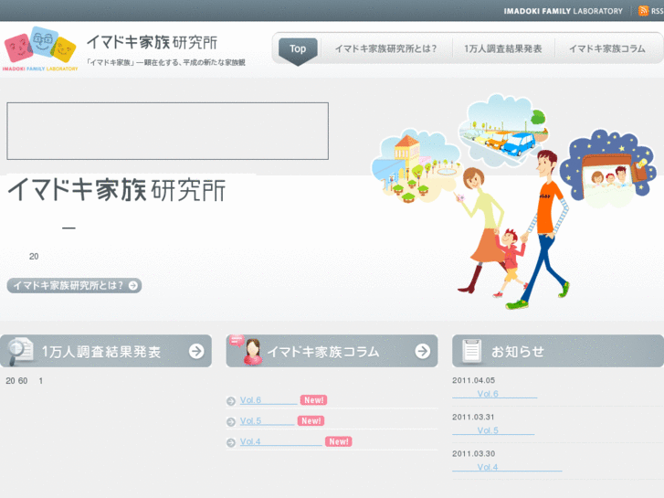Open the Vol.5 column link
Screen dimensions: 664x498
[267, 421]
